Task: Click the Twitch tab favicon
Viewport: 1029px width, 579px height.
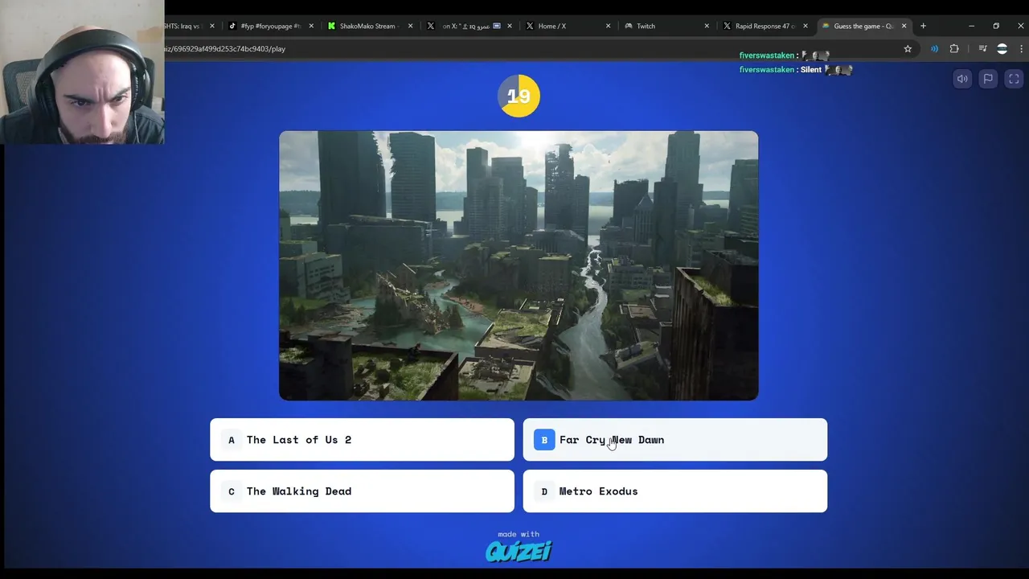Action: (x=629, y=26)
